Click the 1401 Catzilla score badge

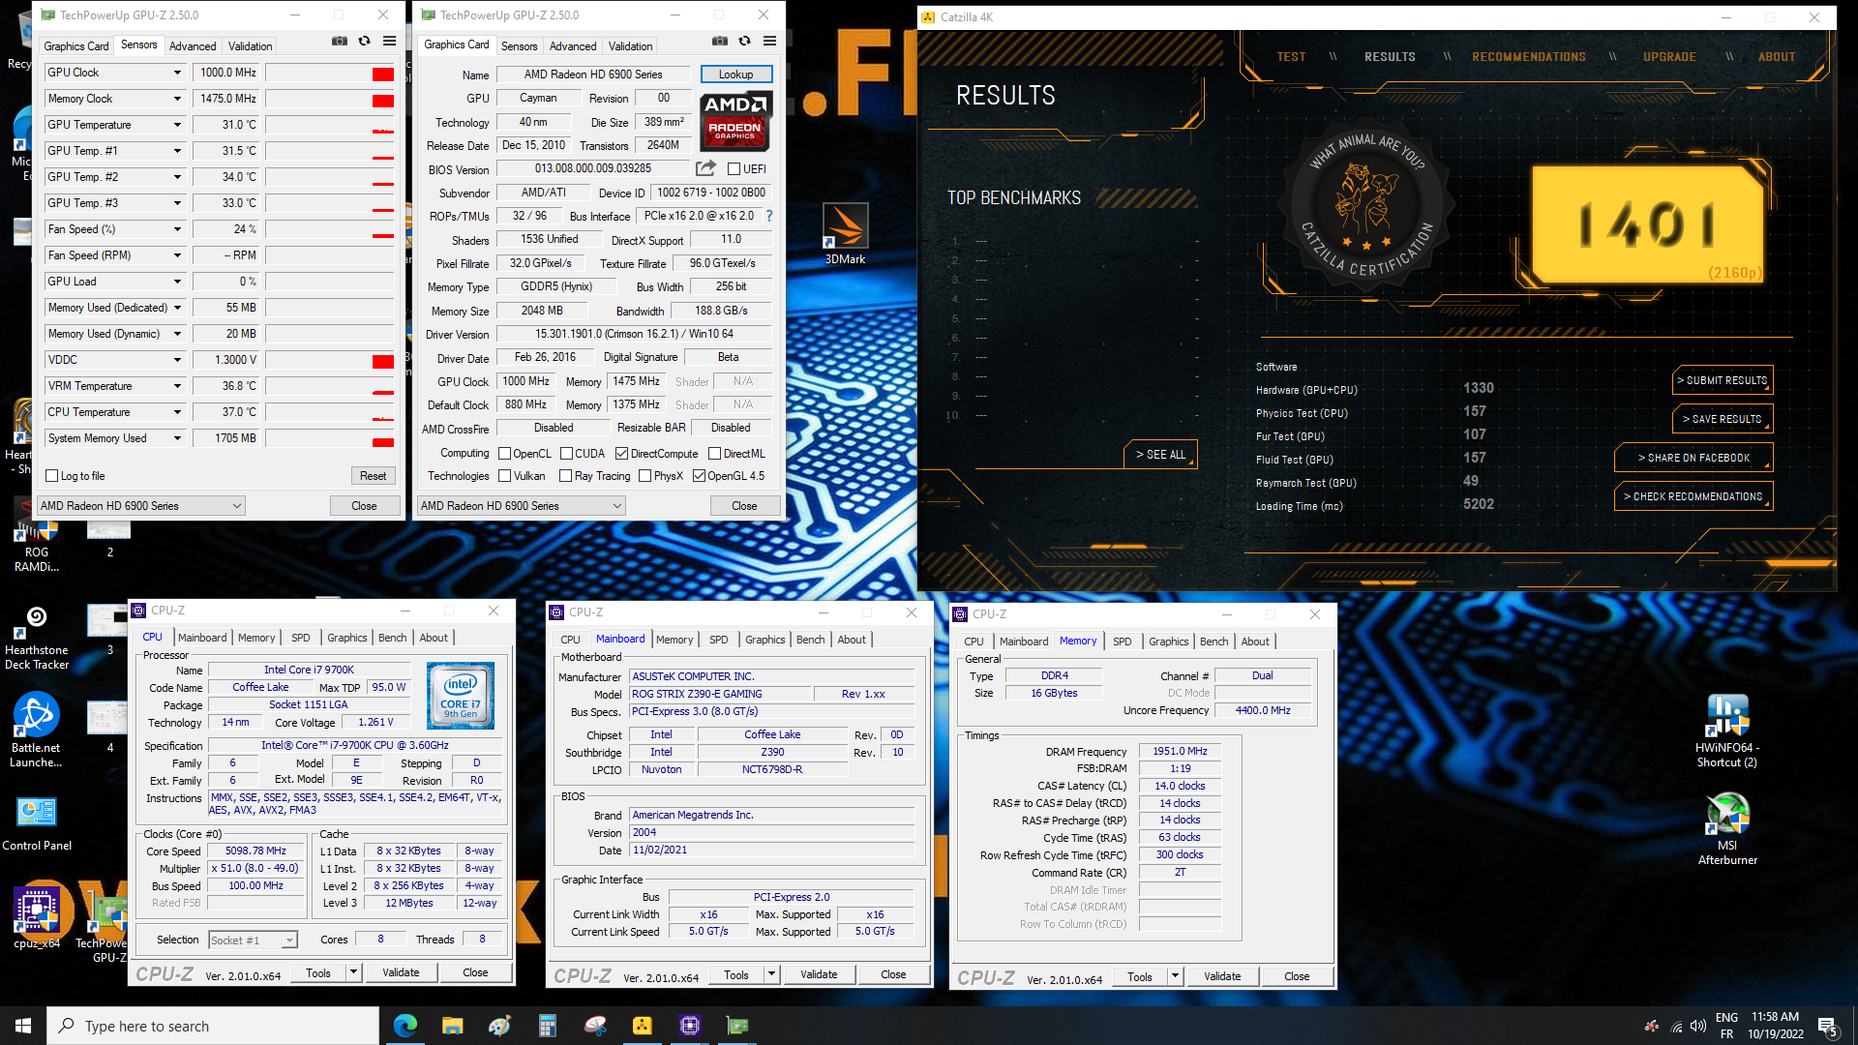point(1650,224)
